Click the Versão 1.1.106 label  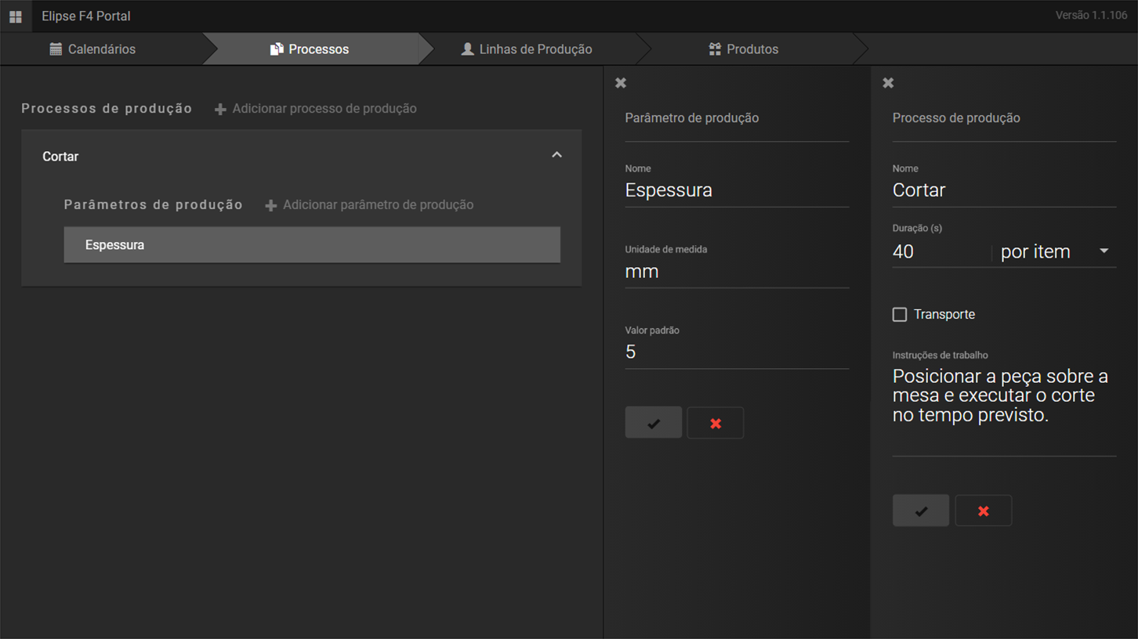1091,15
